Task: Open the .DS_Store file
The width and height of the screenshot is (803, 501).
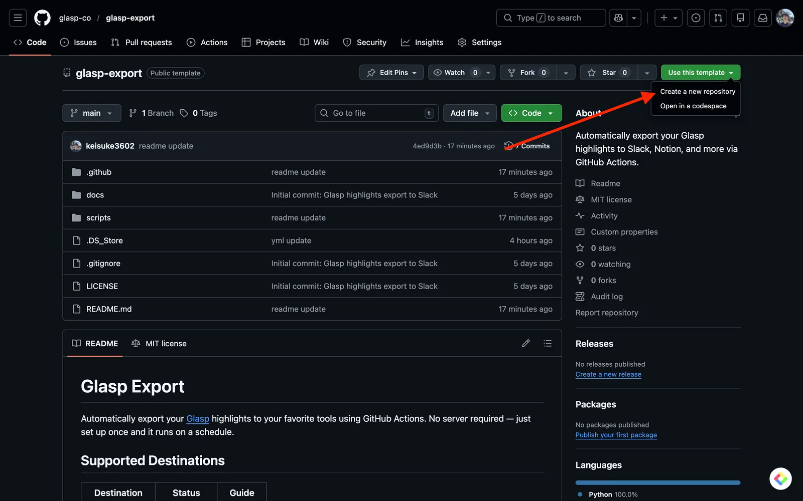Action: click(104, 240)
